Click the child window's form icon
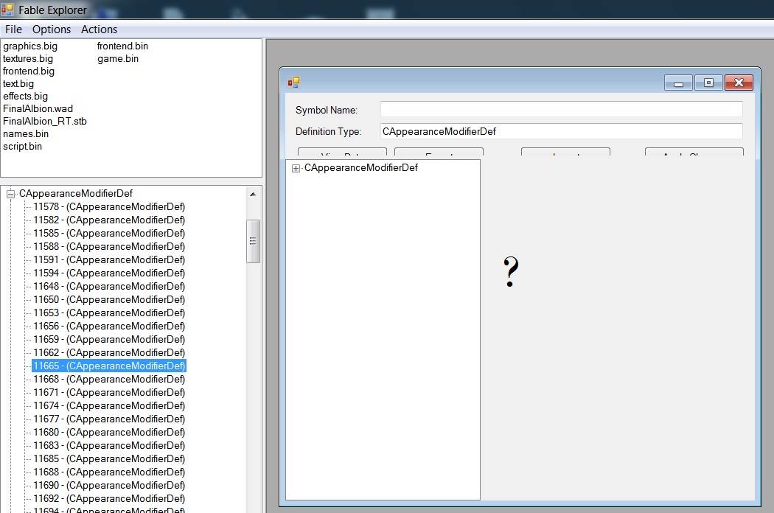The image size is (774, 513). (x=293, y=83)
